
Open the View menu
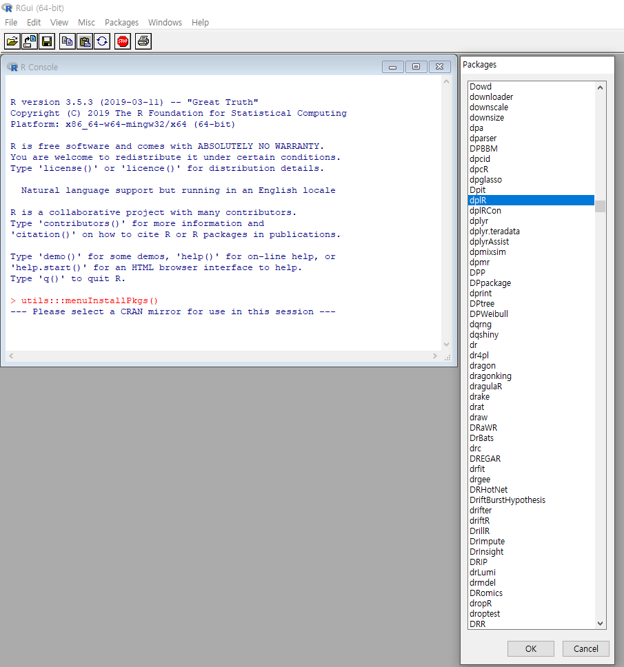(59, 22)
